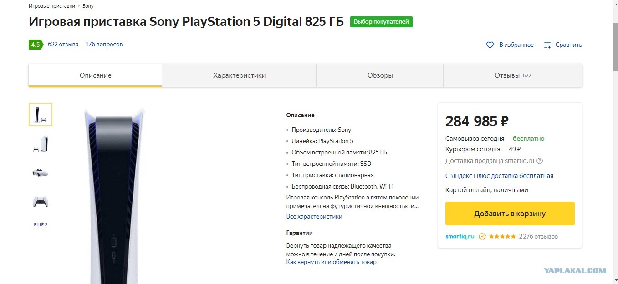
Task: Select the horizontal console thumbnail
Action: pyautogui.click(x=41, y=173)
